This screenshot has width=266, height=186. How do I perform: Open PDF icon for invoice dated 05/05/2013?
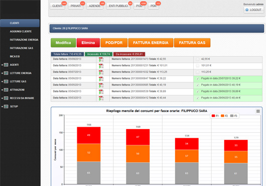101,85
